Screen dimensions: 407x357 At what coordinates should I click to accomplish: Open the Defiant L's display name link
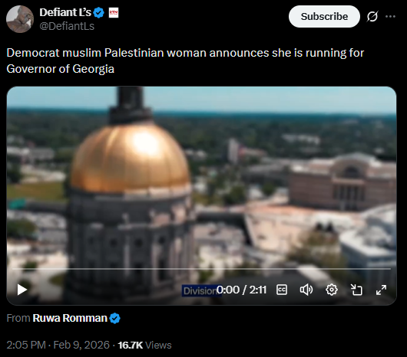pos(65,12)
